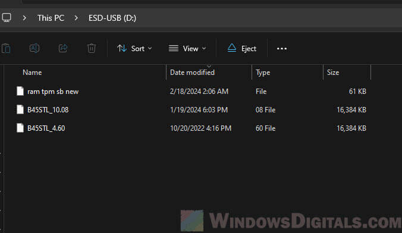This screenshot has width=402, height=233.
Task: Sort by Size column header
Action: (333, 73)
